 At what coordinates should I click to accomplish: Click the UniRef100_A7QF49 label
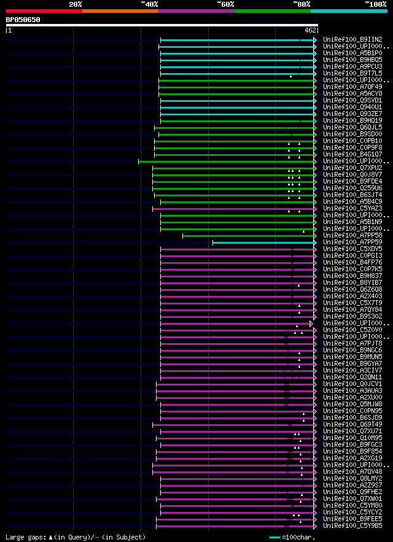click(x=352, y=87)
